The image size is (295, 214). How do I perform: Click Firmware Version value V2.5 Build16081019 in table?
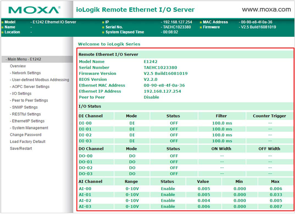coord(166,73)
